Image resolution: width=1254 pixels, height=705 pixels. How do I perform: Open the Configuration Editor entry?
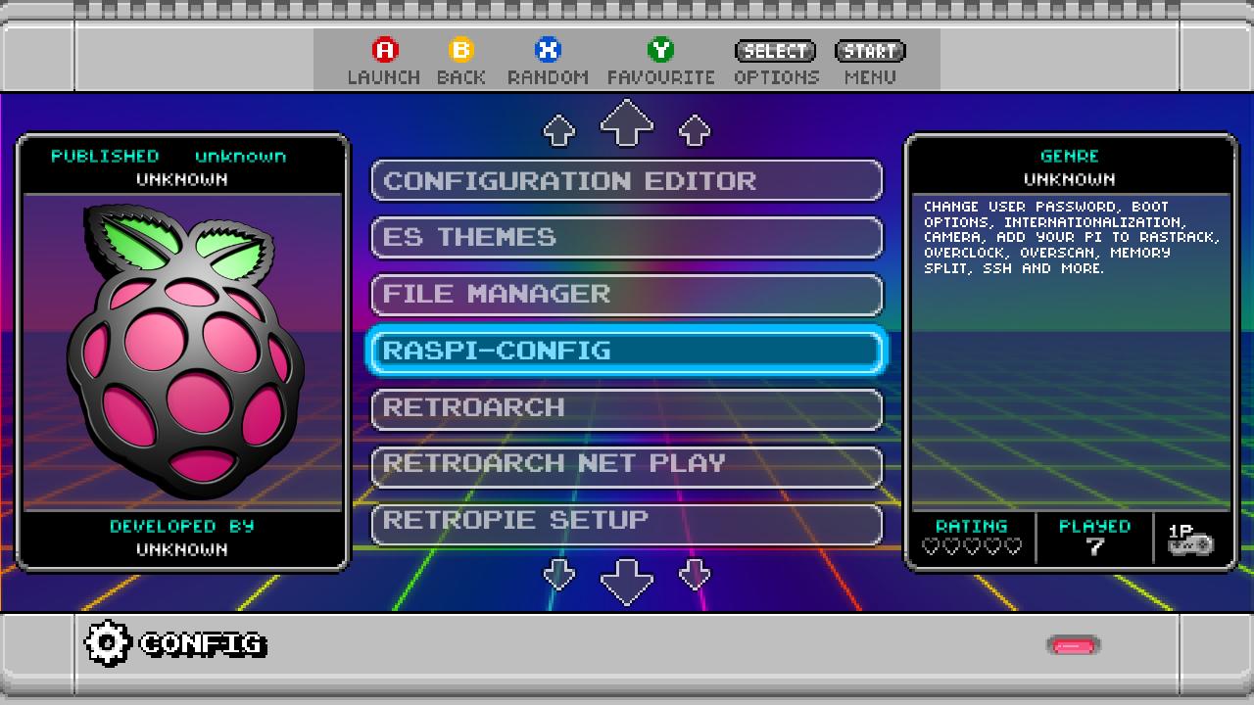[627, 181]
